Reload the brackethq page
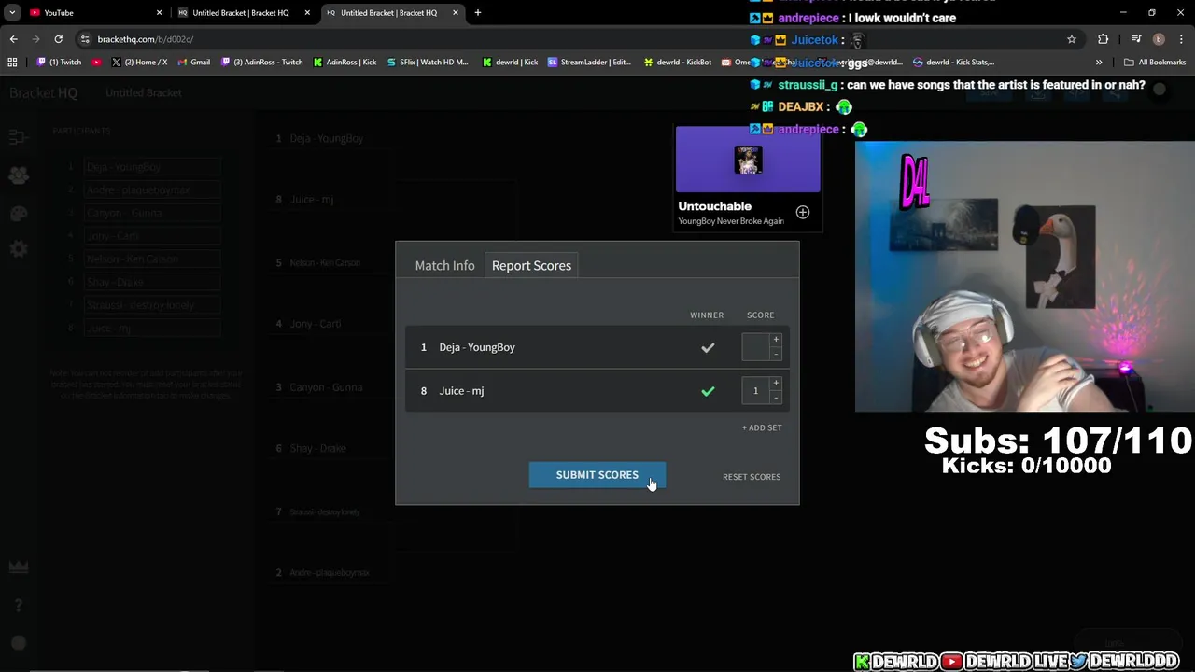The image size is (1195, 672). (x=58, y=39)
